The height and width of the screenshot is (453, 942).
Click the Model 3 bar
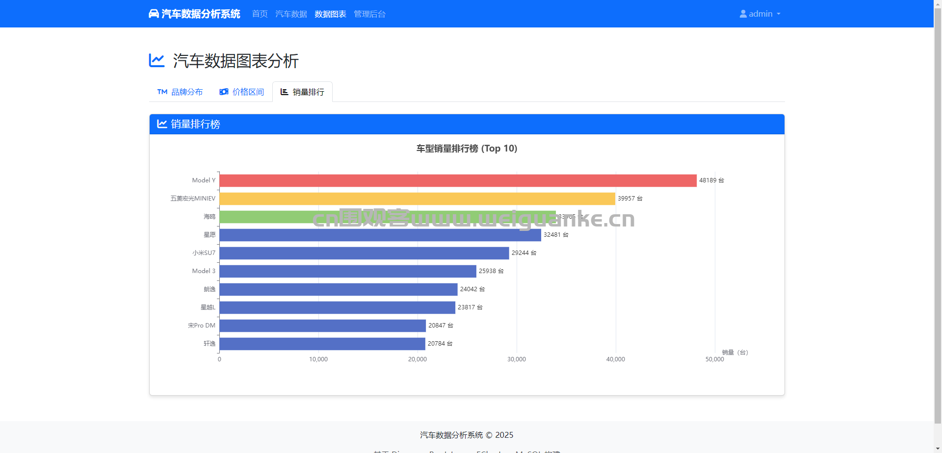(348, 271)
